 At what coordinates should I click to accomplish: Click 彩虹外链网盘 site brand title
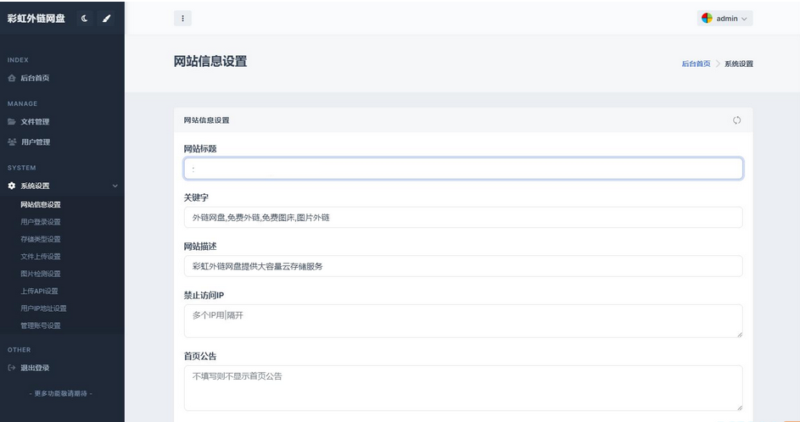[x=36, y=19]
